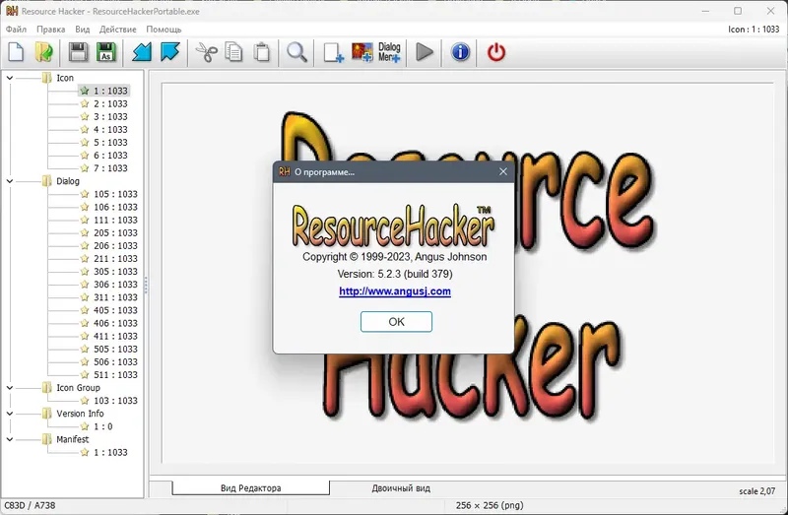Click the RH icon in About dialog title
Viewport: 788px width, 515px height.
click(285, 172)
